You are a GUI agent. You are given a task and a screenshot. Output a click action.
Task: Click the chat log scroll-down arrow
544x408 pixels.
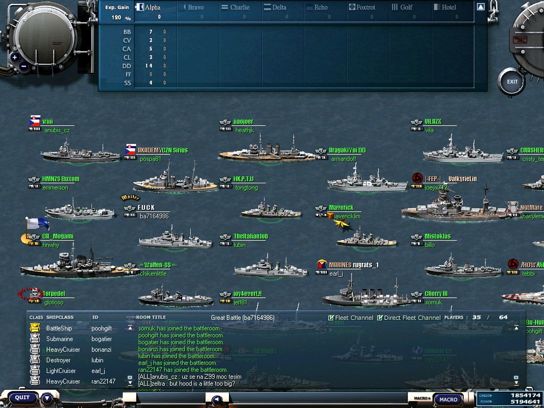[516, 383]
